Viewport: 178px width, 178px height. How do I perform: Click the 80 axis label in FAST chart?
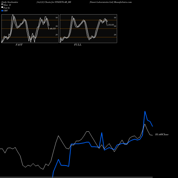[x=57, y=17]
